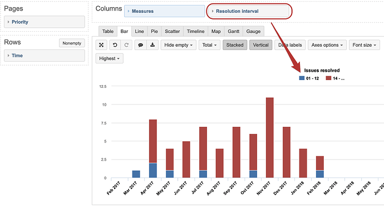The width and height of the screenshot is (384, 208).
Task: Expand the Measures arrow in Columns
Action: tap(129, 11)
